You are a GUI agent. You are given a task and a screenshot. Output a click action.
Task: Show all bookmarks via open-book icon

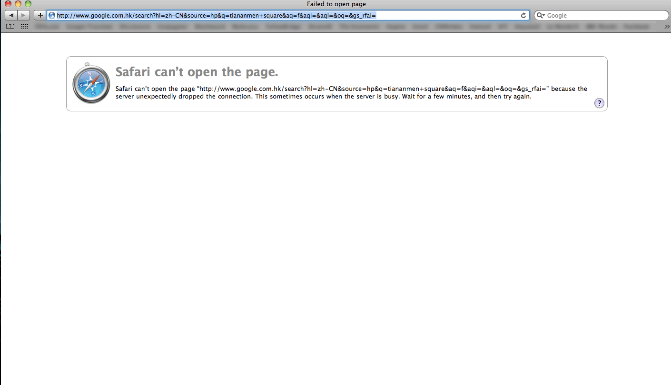pos(10,27)
